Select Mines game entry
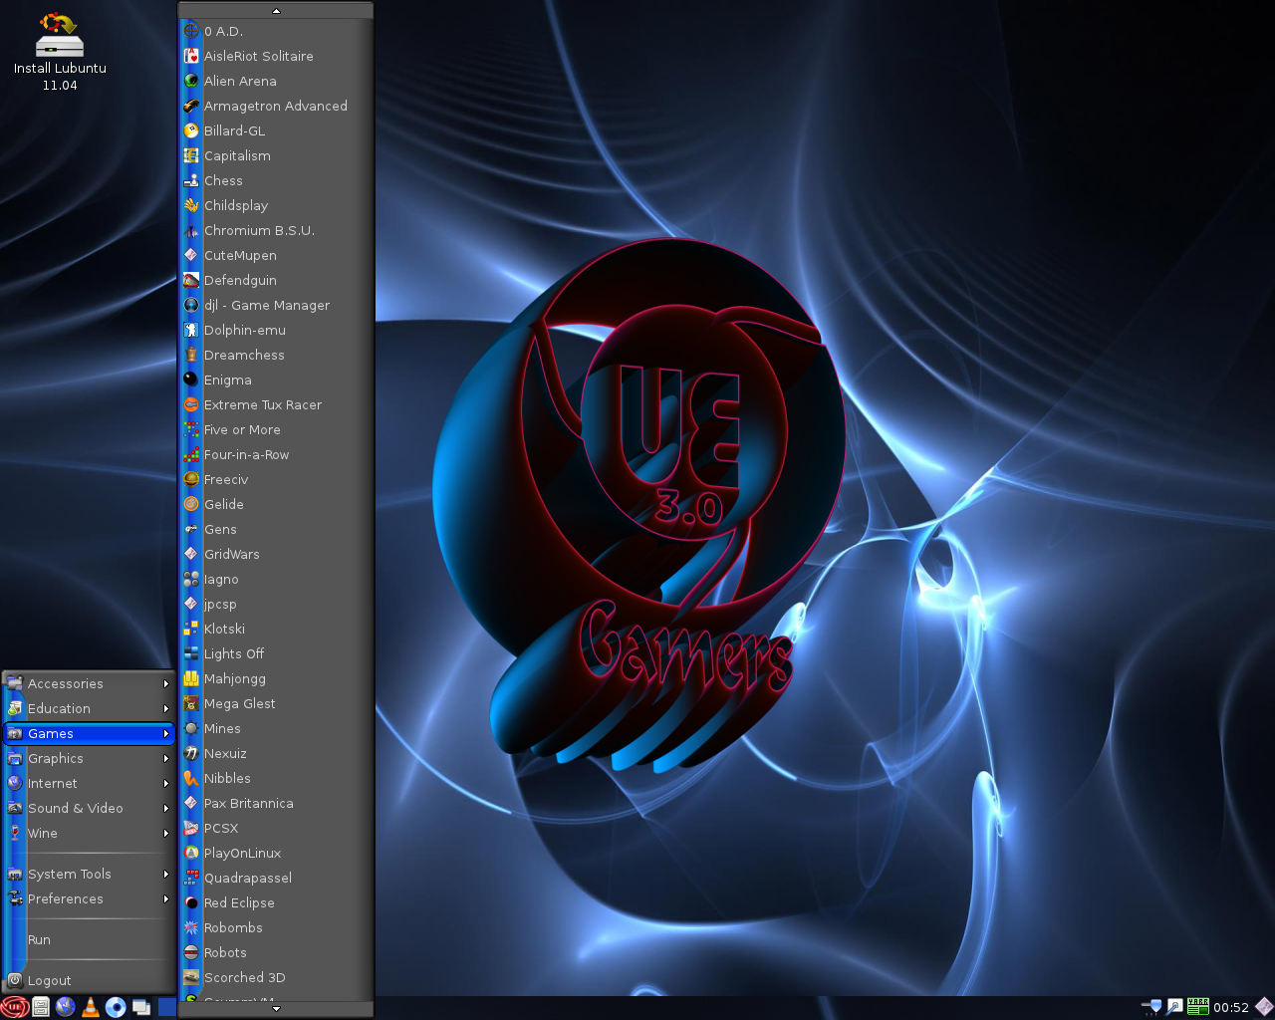This screenshot has height=1020, width=1275. [x=276, y=728]
